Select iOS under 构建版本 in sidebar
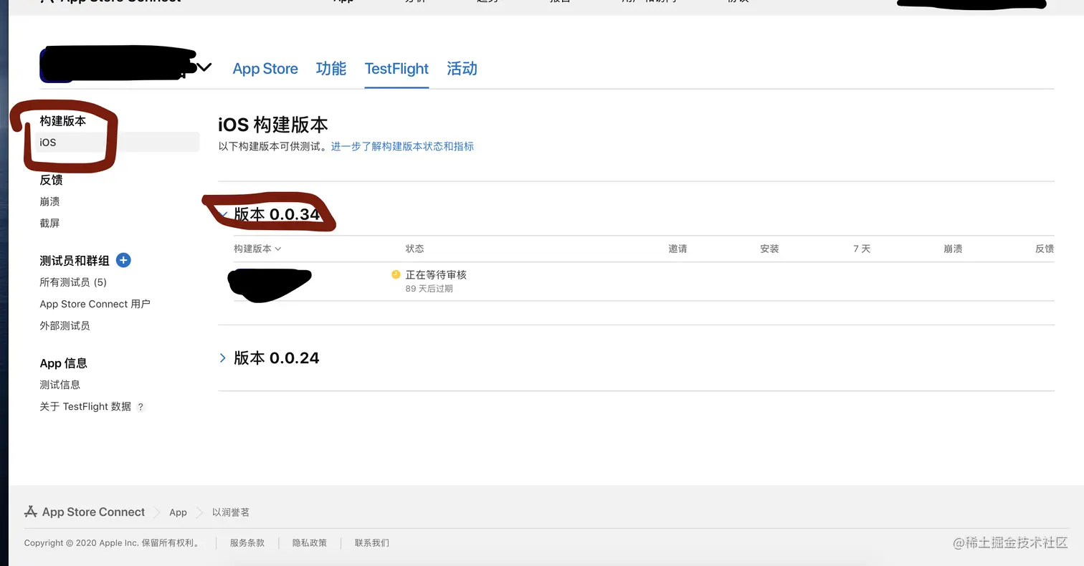 pyautogui.click(x=117, y=142)
